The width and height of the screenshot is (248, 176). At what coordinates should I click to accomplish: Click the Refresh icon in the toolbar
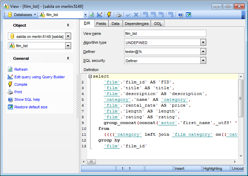click(x=91, y=15)
